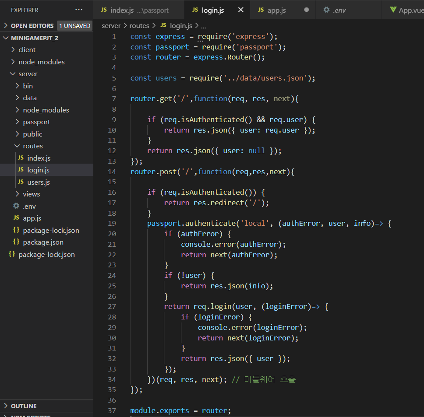This screenshot has height=417, width=424.
Task: Close the login.js editor tab
Action: tap(240, 10)
